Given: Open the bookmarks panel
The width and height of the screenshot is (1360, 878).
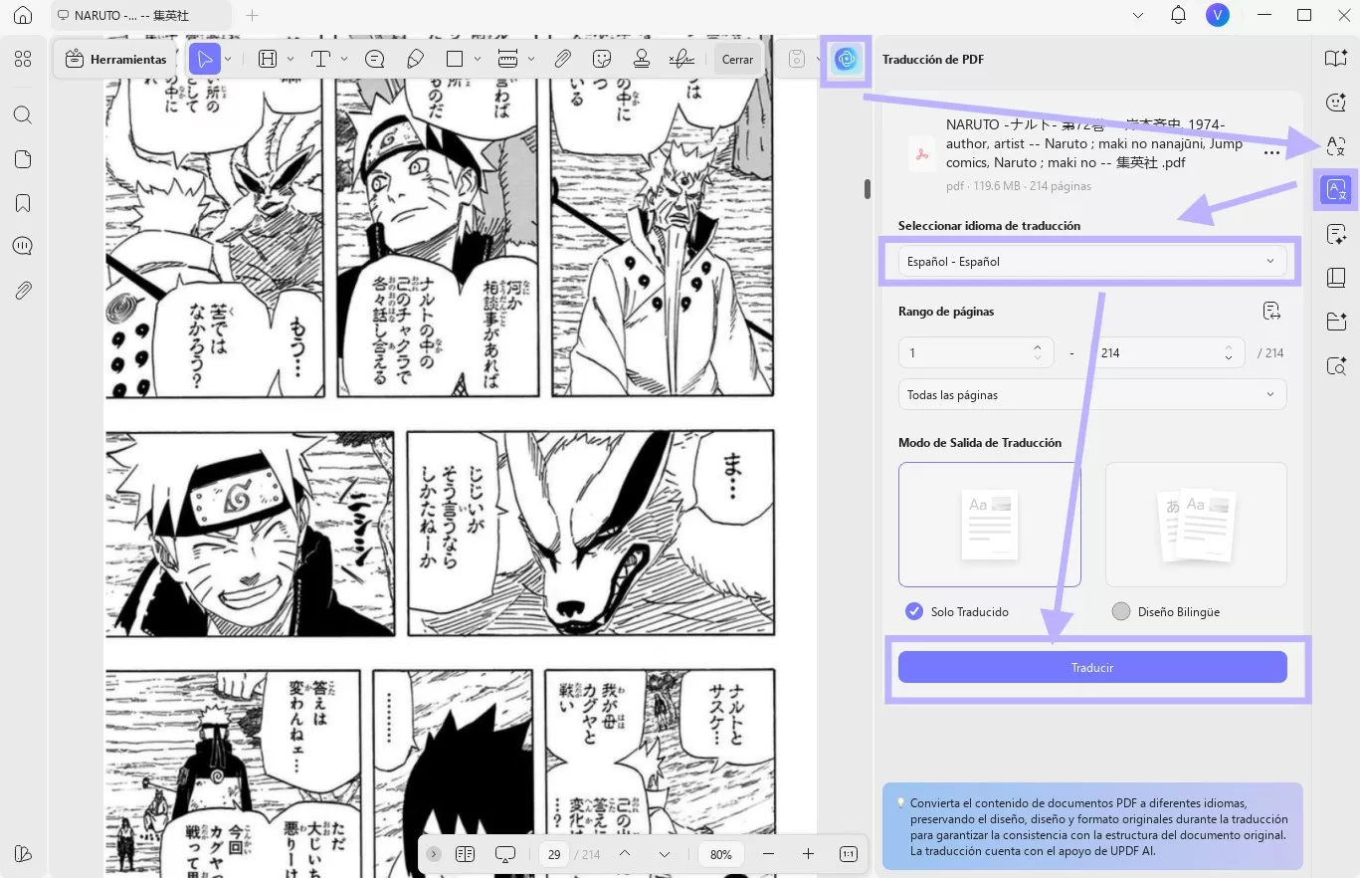Looking at the screenshot, I should (23, 203).
